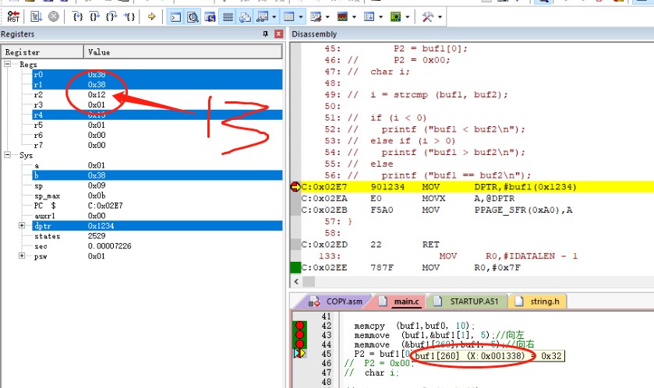Viewport: 654px width, 388px height.
Task: Click the Analysis Windows icon
Action: [342, 17]
